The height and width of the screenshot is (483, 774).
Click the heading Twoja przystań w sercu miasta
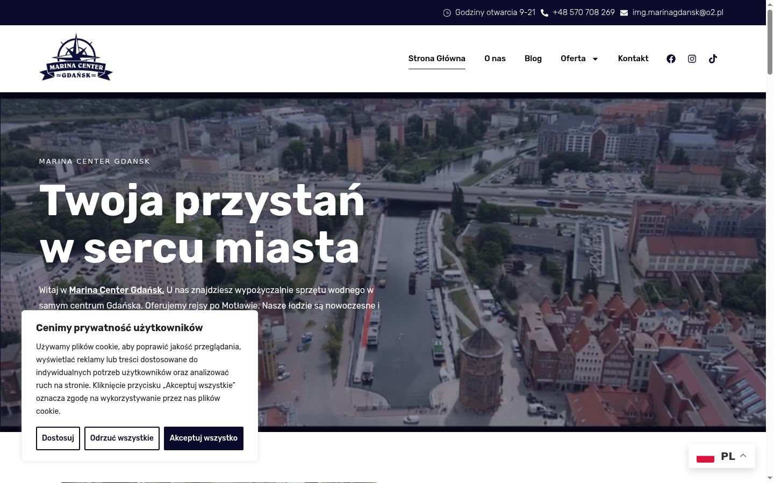pos(202,224)
